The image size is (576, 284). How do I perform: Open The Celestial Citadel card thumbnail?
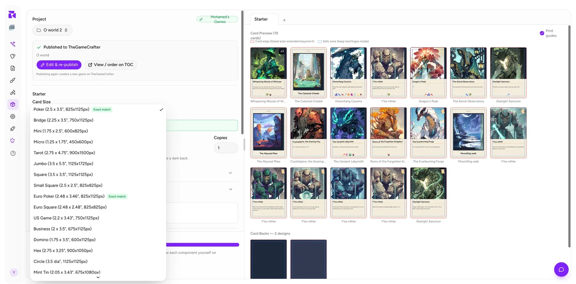click(x=309, y=73)
